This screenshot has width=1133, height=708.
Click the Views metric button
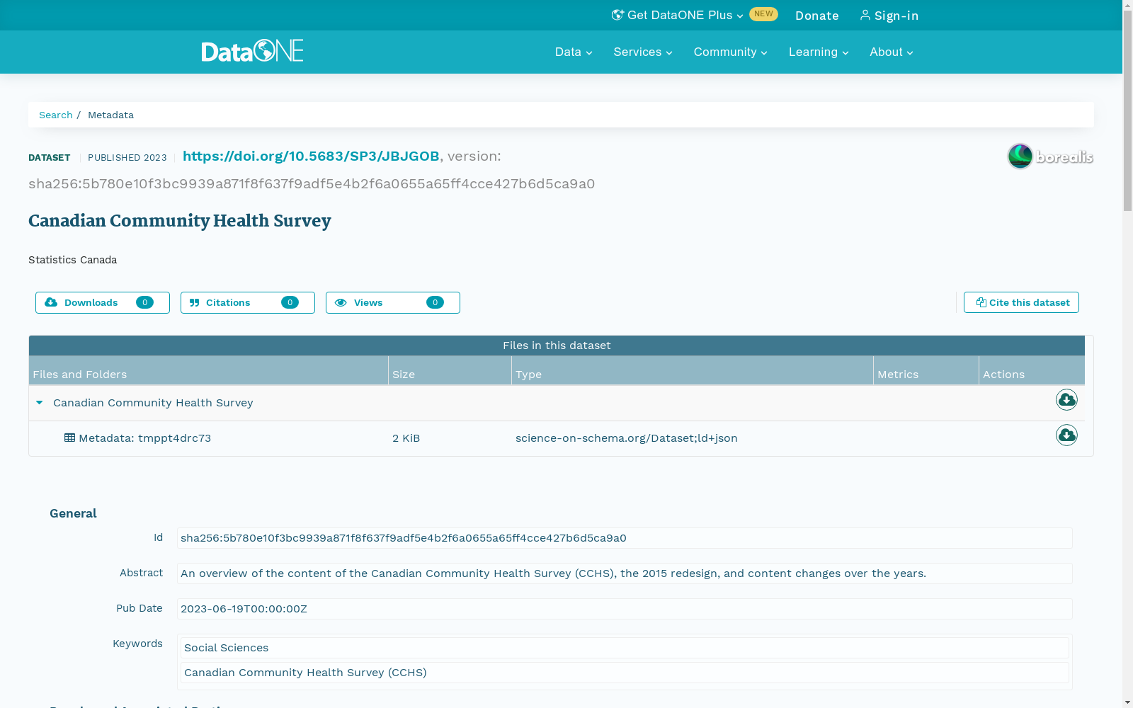393,302
